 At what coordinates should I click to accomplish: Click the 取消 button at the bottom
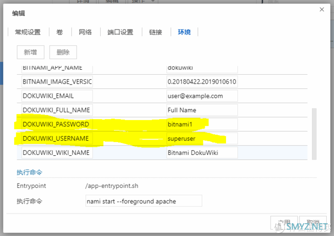[x=313, y=222]
